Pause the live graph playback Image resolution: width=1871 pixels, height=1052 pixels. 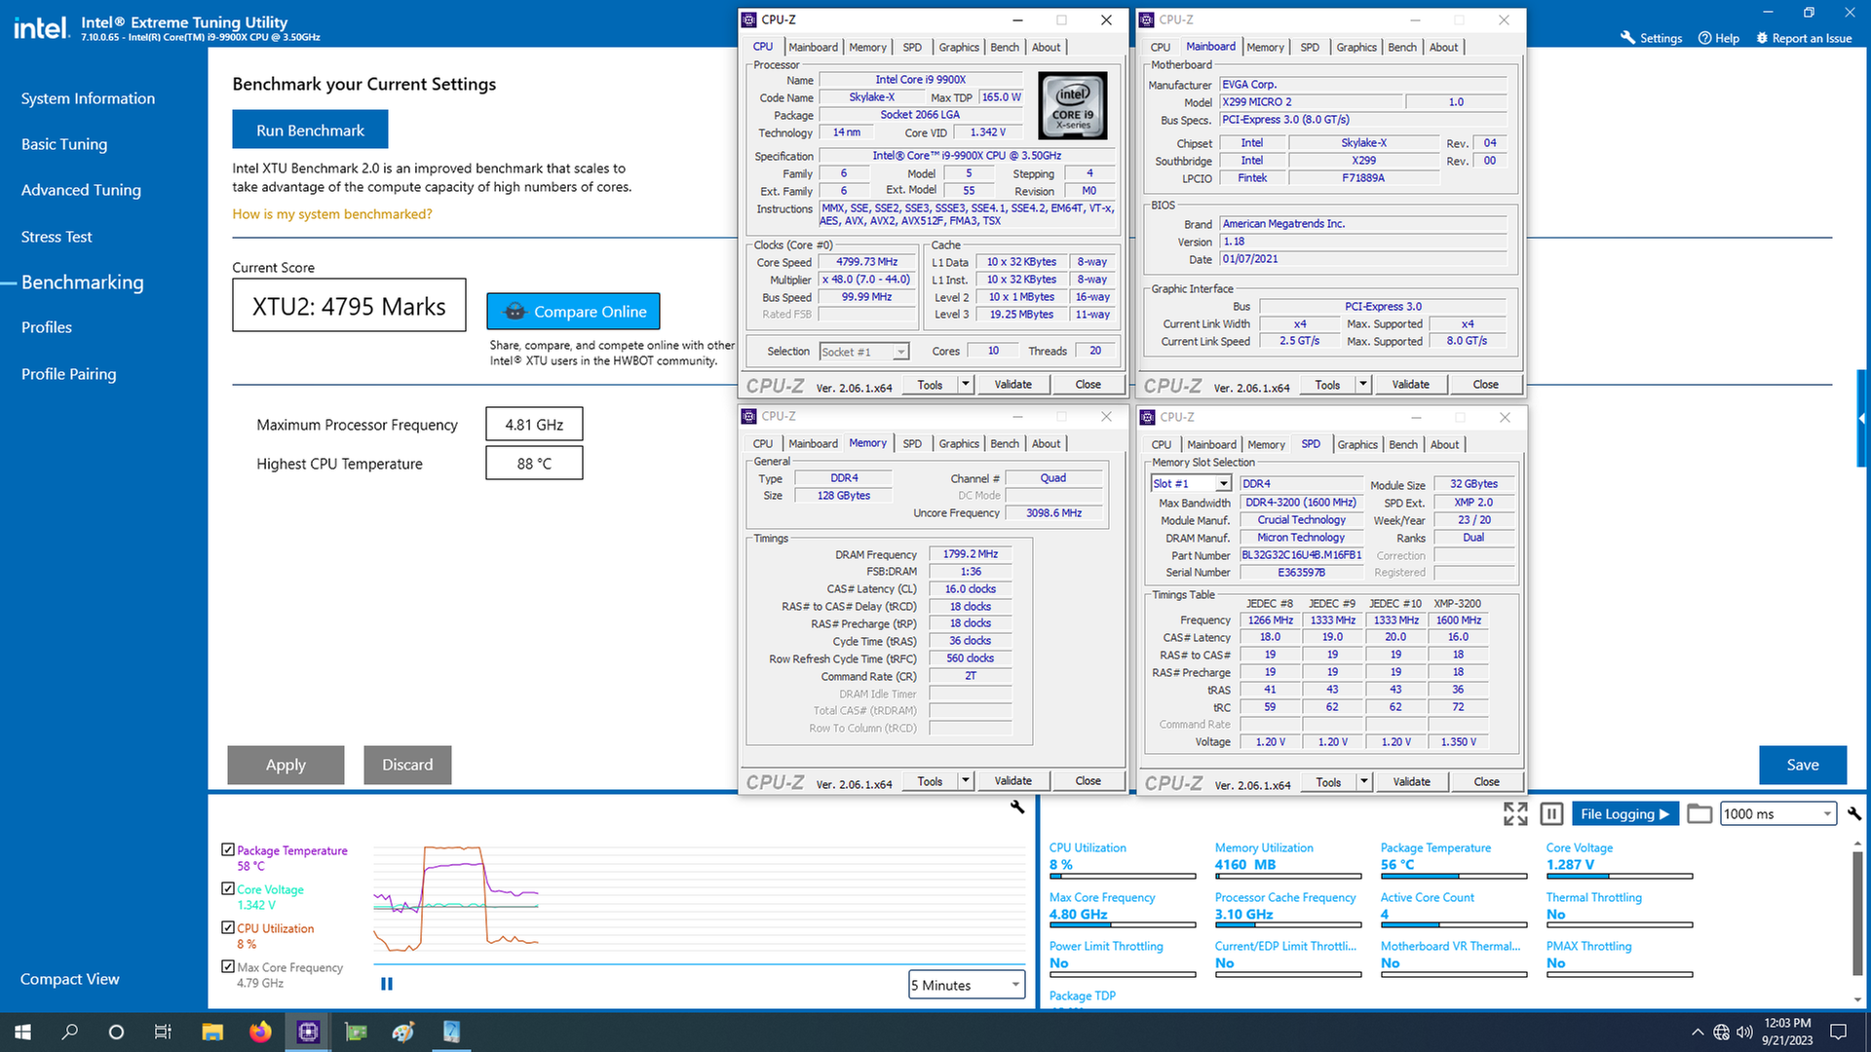tap(387, 984)
